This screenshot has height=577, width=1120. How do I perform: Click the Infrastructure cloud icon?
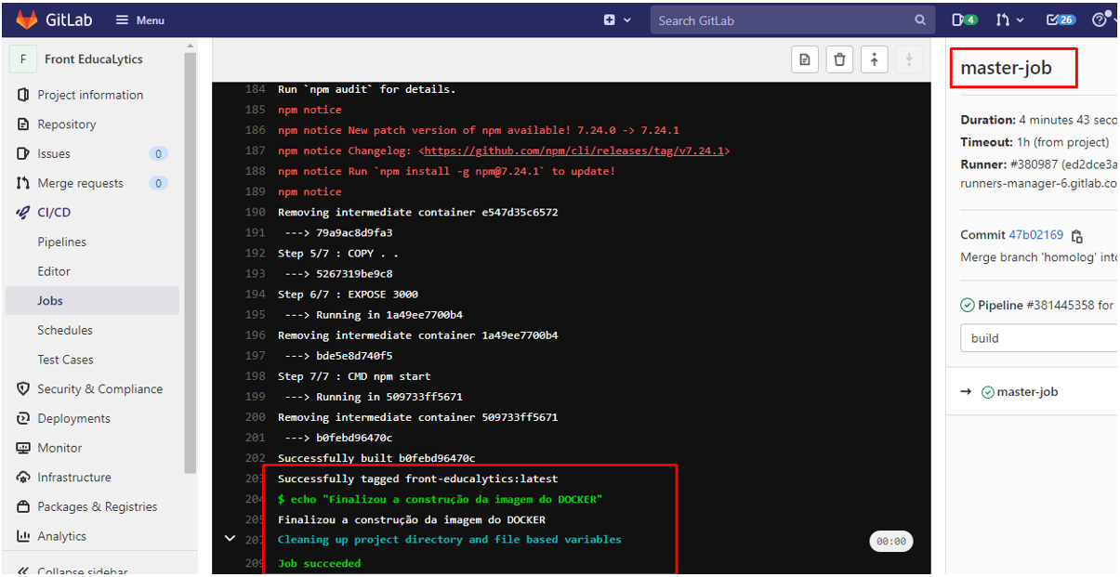coord(23,478)
